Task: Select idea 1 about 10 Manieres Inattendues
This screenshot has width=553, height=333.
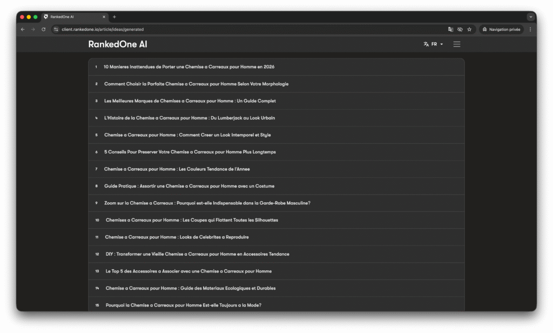Action: coord(189,67)
